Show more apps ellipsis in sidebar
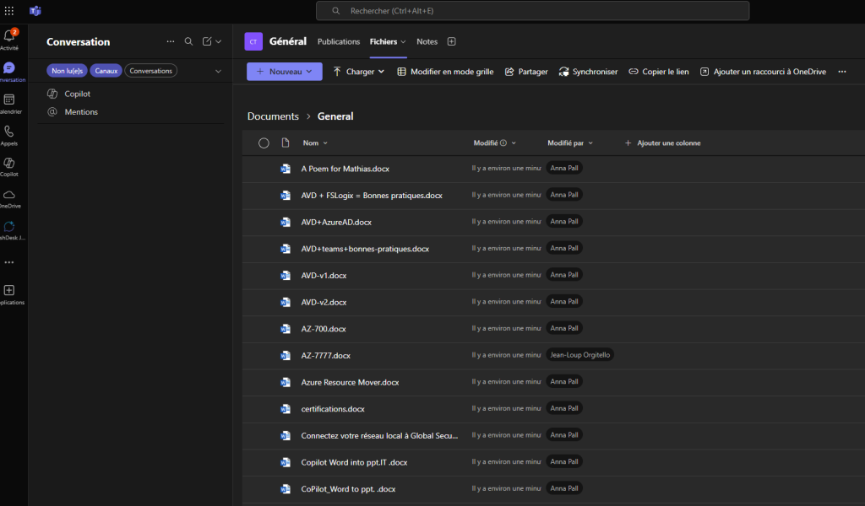This screenshot has width=865, height=506. coord(9,262)
